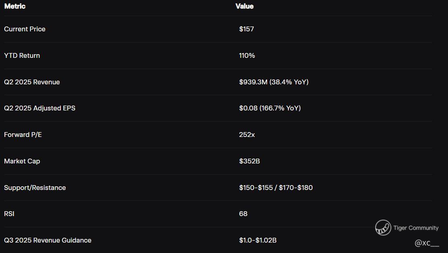Click the $939.3M (38.4% YoY) value

point(274,82)
